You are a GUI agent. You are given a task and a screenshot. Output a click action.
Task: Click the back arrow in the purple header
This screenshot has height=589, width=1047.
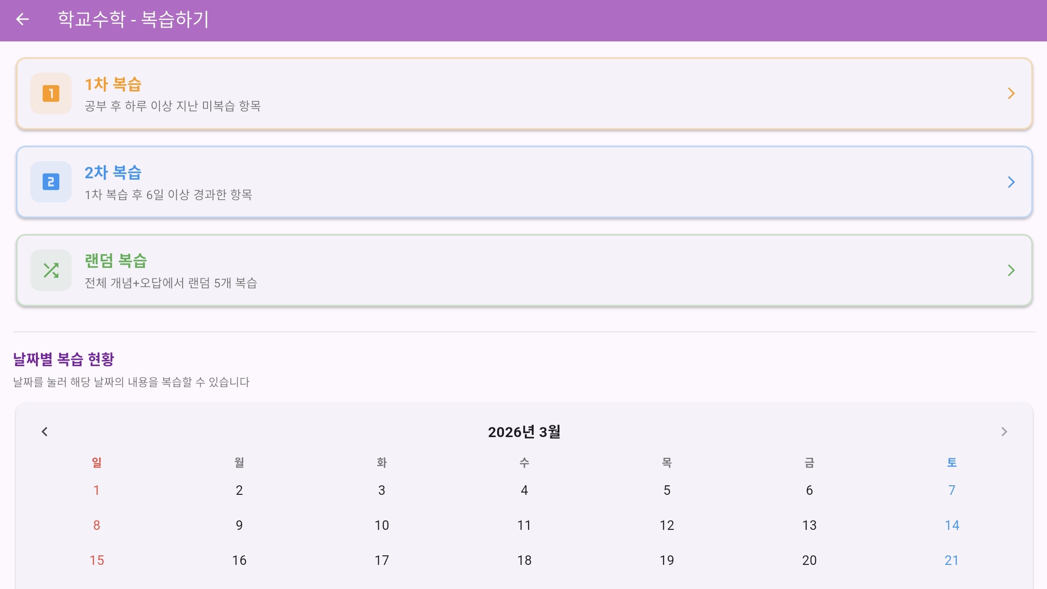(22, 19)
